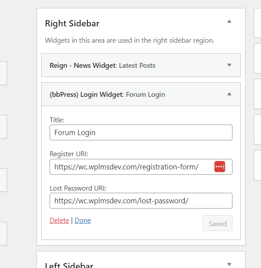Toggle the (bbPress) Login Widget title bar
The width and height of the screenshot is (261, 268).
tap(141, 94)
